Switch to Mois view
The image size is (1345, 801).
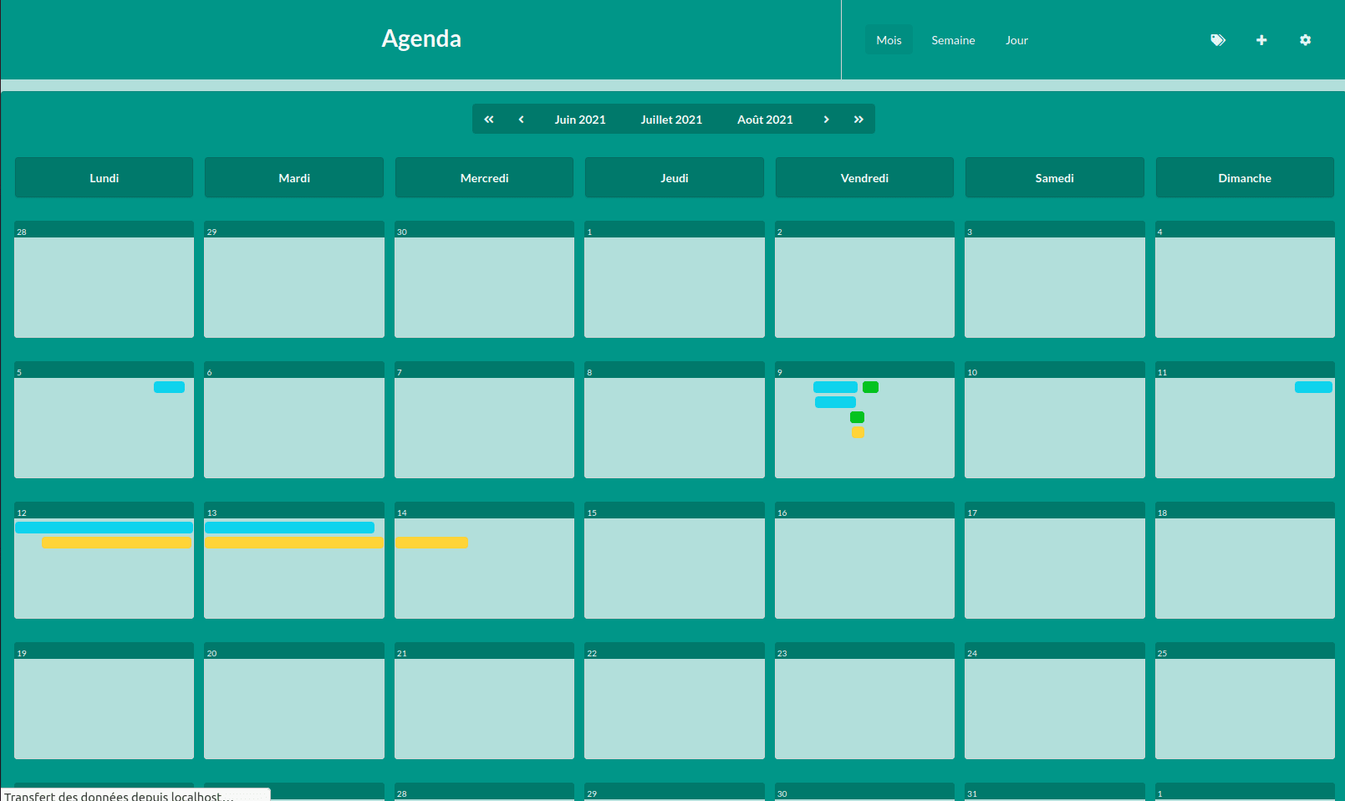tap(889, 40)
